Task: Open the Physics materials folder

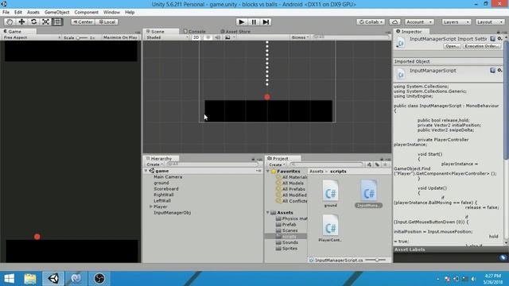Action: pyautogui.click(x=291, y=218)
